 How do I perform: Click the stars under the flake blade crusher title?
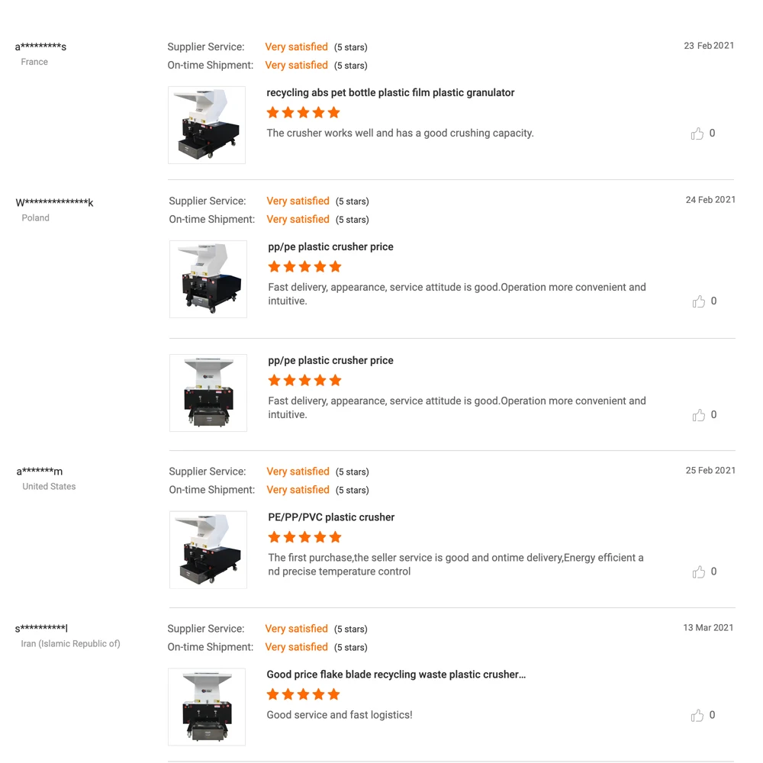click(x=303, y=694)
